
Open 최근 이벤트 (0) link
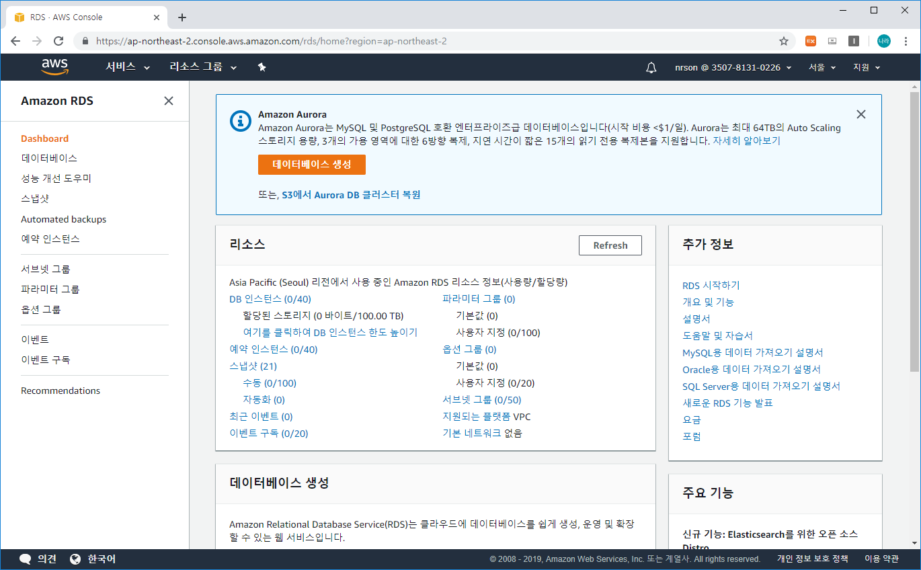tap(261, 417)
